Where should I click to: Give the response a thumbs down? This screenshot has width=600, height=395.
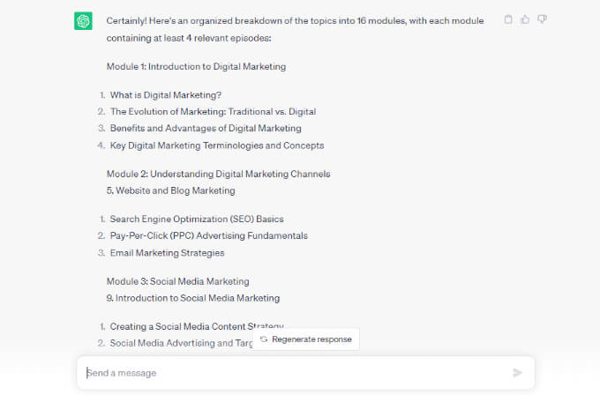click(542, 19)
